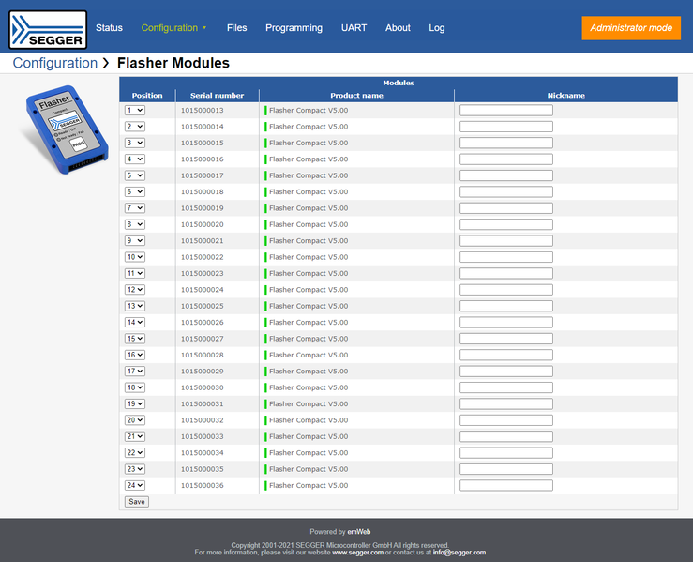
Task: Open the Files menu item
Action: (237, 28)
